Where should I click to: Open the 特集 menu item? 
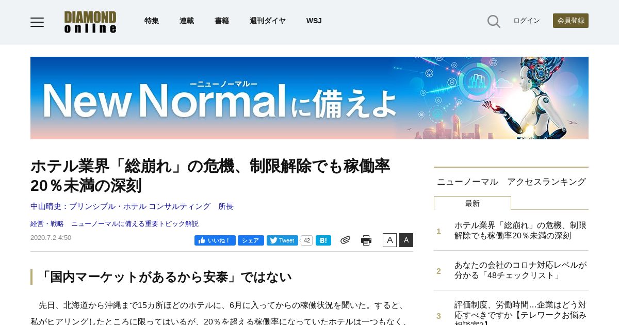coord(152,21)
